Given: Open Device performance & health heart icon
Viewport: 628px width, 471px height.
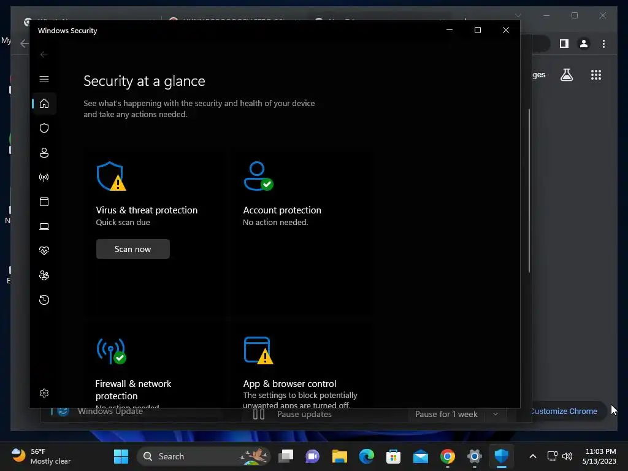Looking at the screenshot, I should [44, 251].
